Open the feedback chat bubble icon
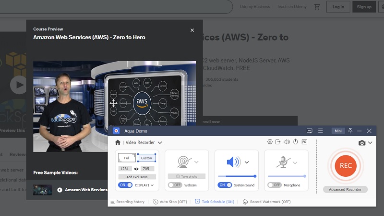Screen dimensions: 384x216 coord(309,131)
